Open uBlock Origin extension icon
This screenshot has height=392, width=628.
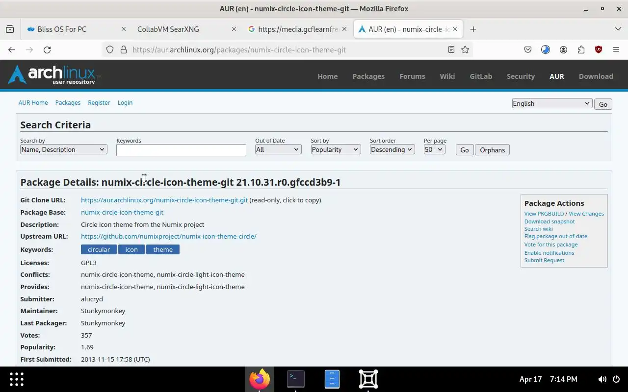(599, 49)
